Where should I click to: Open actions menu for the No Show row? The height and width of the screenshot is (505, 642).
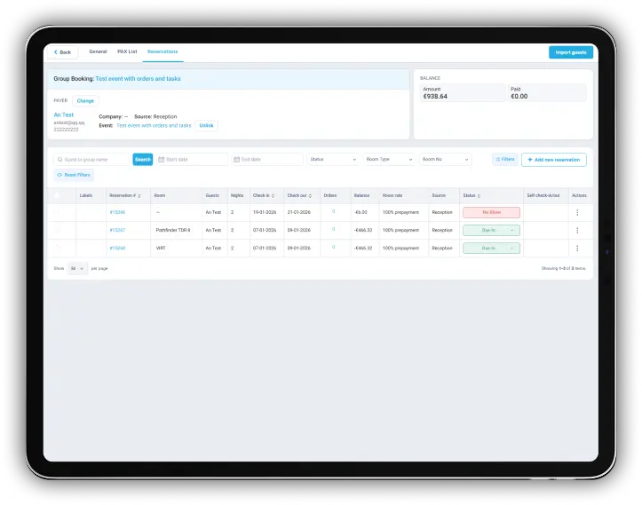[577, 212]
